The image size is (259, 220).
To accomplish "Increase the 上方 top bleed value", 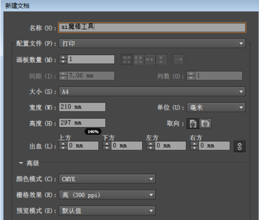I will (63, 143).
